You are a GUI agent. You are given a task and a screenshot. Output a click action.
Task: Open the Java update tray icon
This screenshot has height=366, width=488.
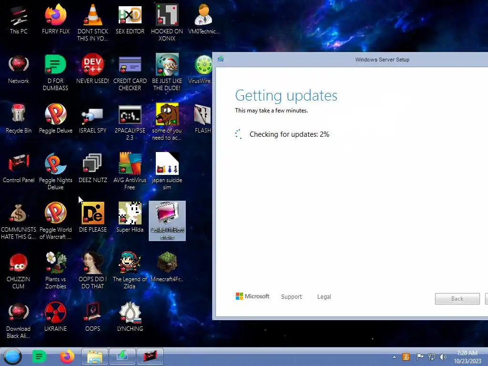pyautogui.click(x=406, y=356)
